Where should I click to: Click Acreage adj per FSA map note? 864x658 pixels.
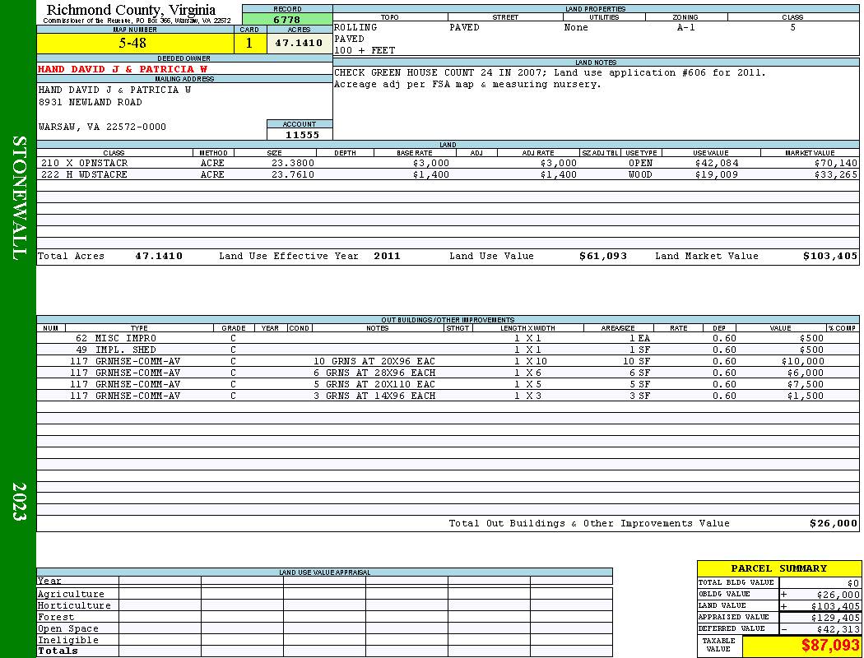click(467, 84)
